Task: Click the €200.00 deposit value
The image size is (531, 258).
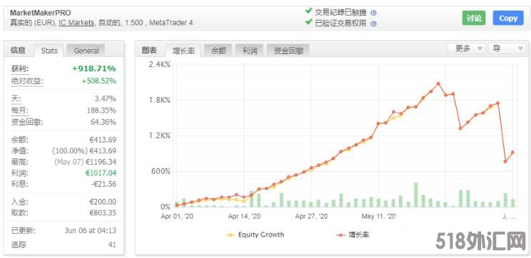Action: point(103,202)
